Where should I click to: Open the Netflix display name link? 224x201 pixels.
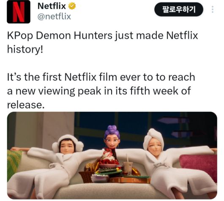(x=52, y=6)
